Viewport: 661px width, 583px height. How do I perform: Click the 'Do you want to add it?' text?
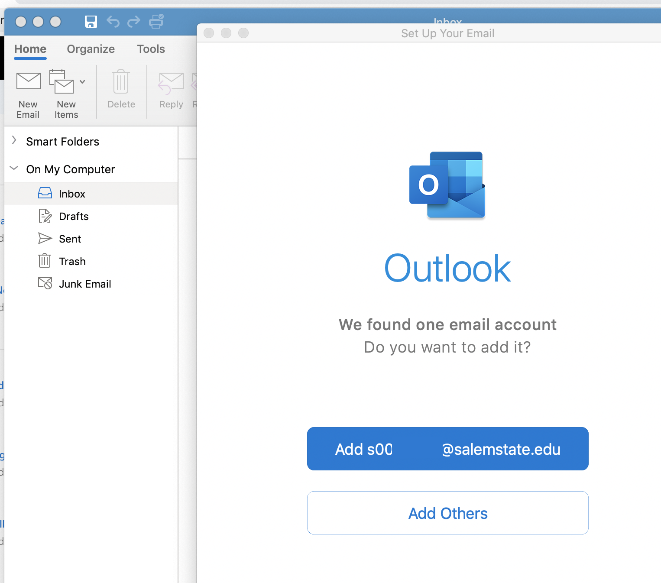[x=447, y=347]
